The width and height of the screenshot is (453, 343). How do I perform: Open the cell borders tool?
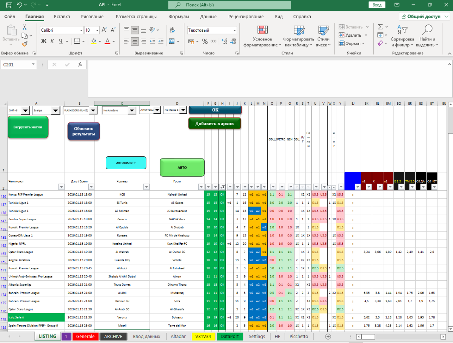click(x=77, y=41)
